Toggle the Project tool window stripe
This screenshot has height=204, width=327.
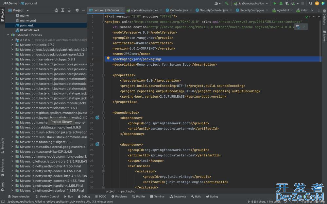pyautogui.click(x=3, y=15)
